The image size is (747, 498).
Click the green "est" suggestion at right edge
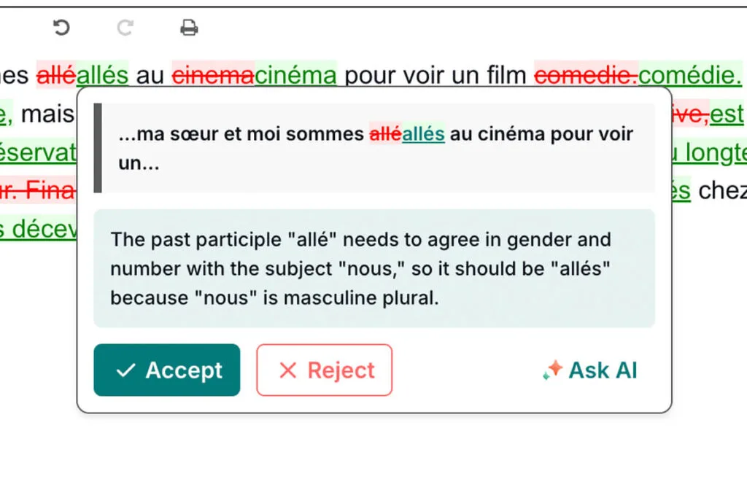tap(727, 114)
